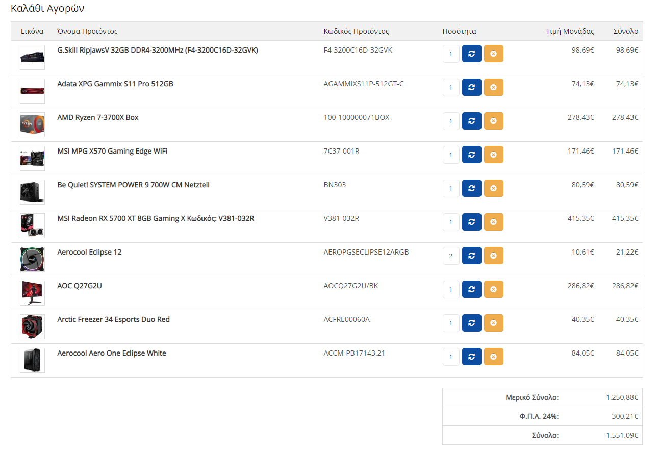Open Be Quiet! power supply thumbnail

coord(32,192)
